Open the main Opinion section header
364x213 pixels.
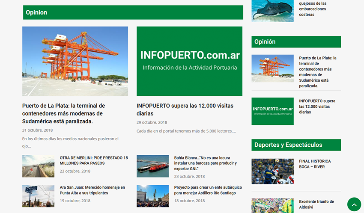pos(133,12)
